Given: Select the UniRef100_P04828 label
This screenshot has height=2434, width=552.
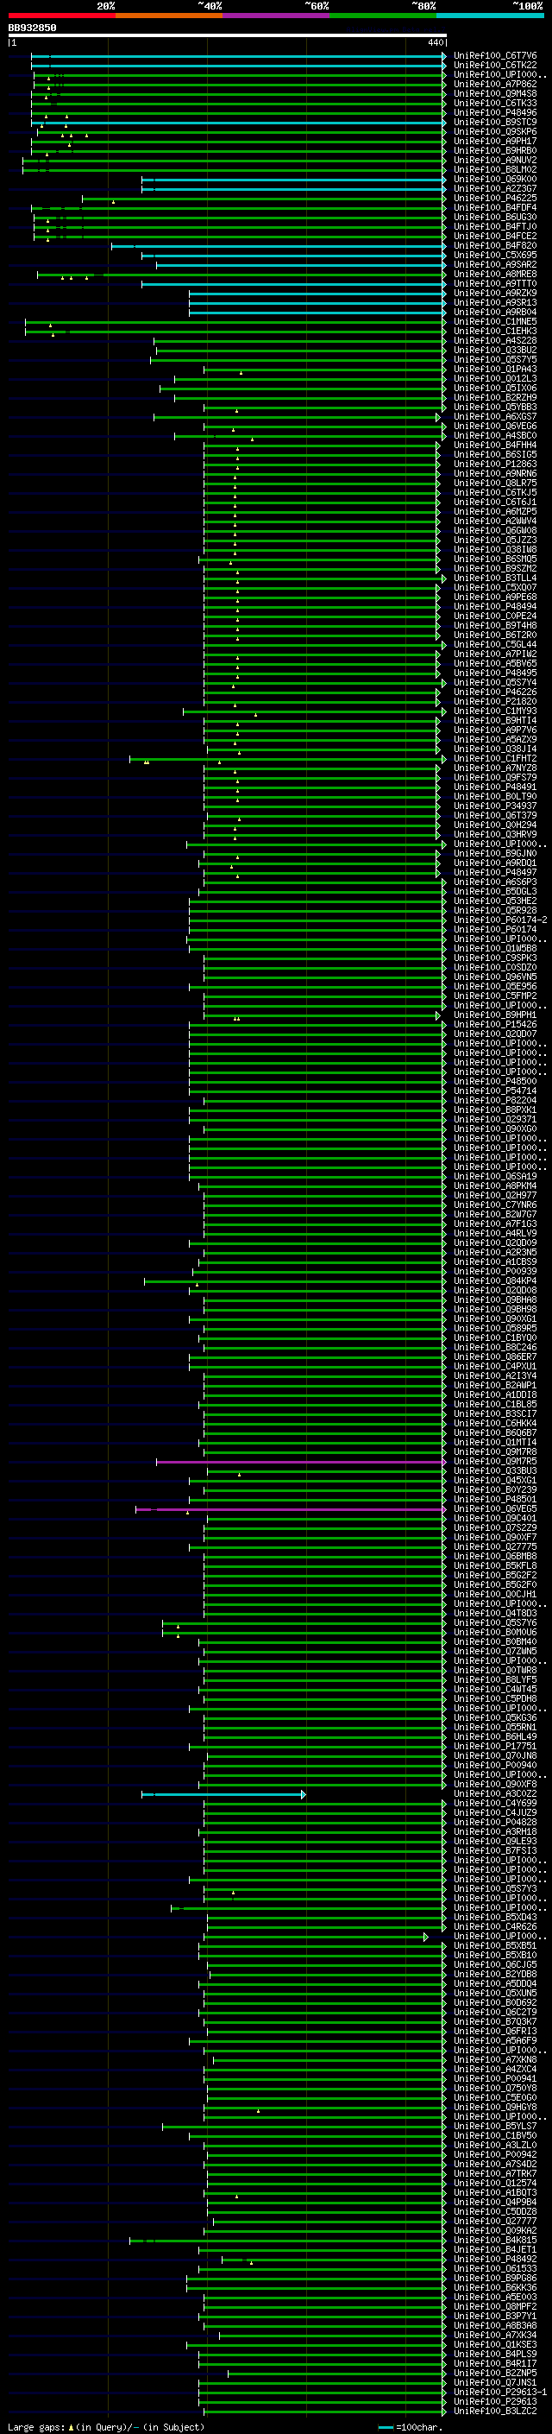Looking at the screenshot, I should (x=494, y=1823).
